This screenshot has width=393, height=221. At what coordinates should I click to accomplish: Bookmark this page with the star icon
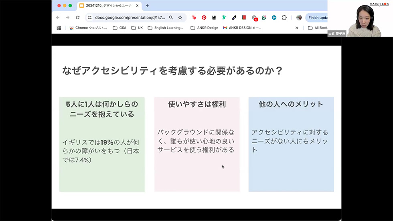click(180, 18)
